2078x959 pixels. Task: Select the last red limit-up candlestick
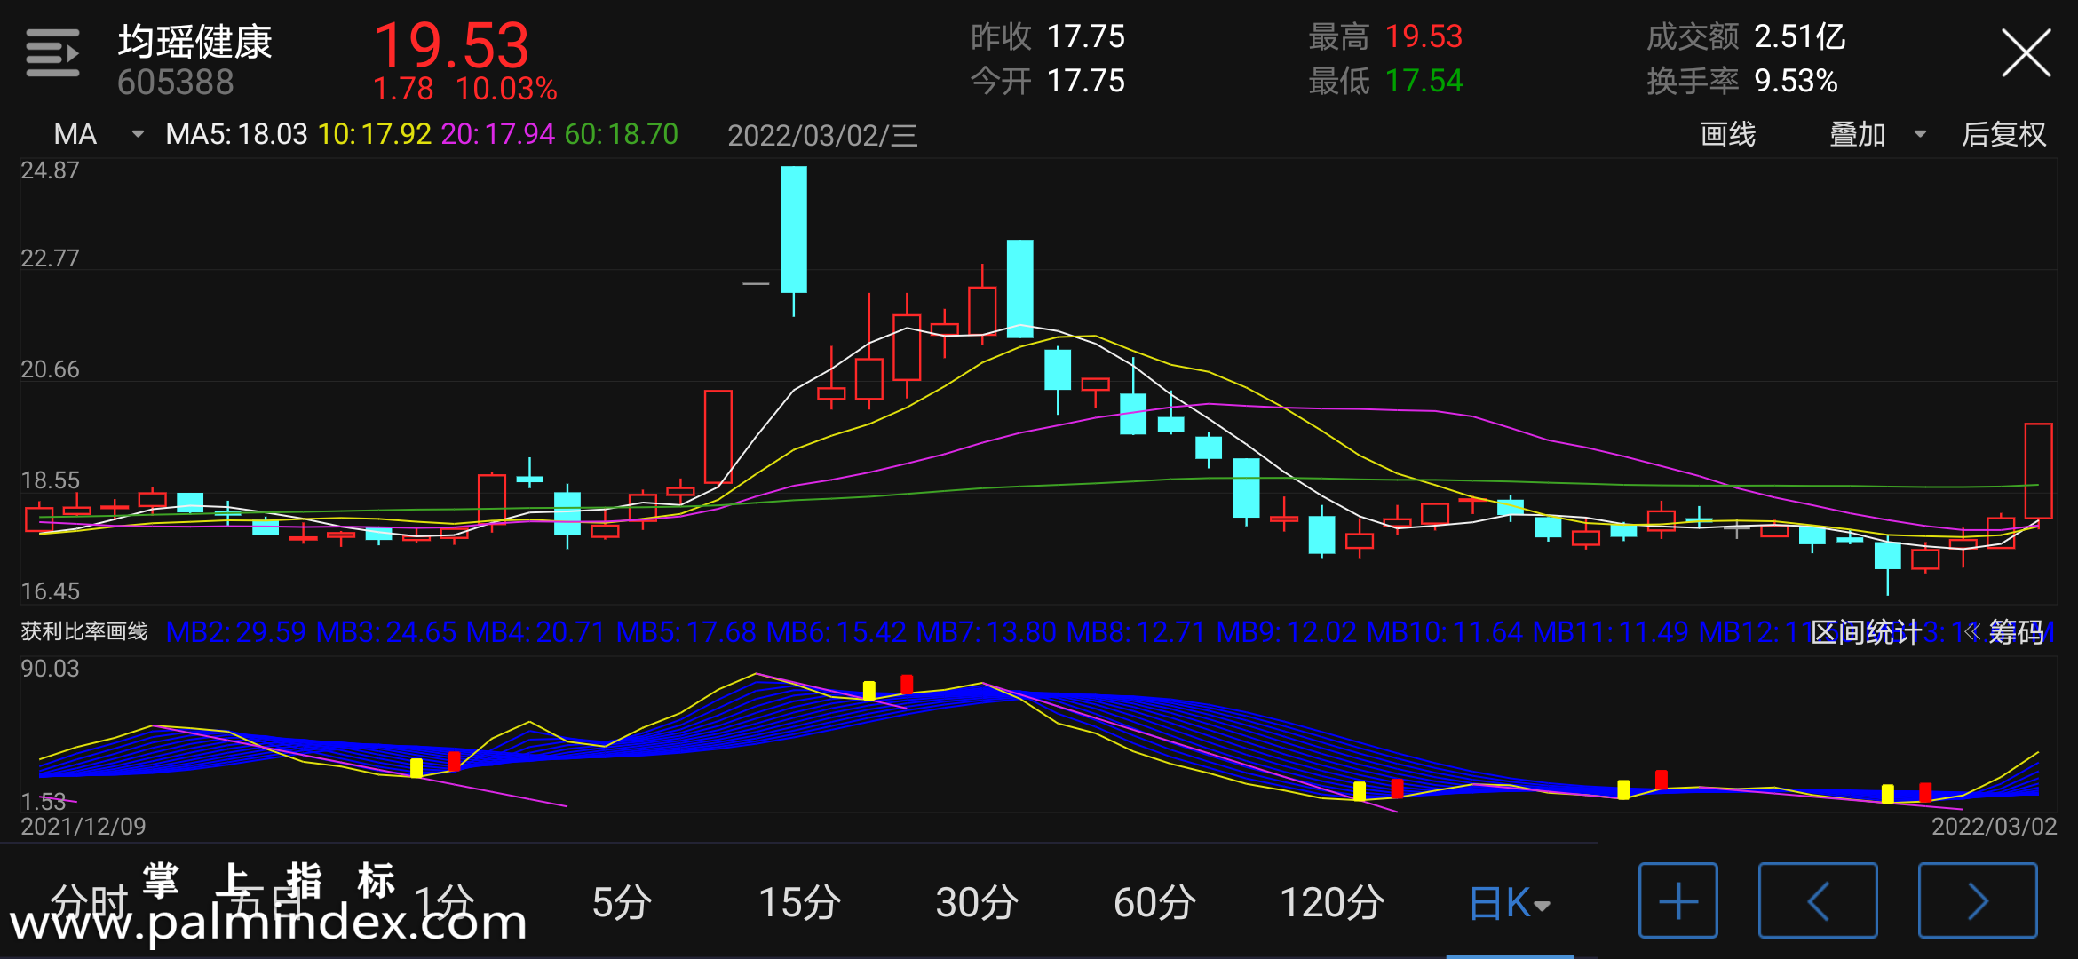tap(2038, 472)
